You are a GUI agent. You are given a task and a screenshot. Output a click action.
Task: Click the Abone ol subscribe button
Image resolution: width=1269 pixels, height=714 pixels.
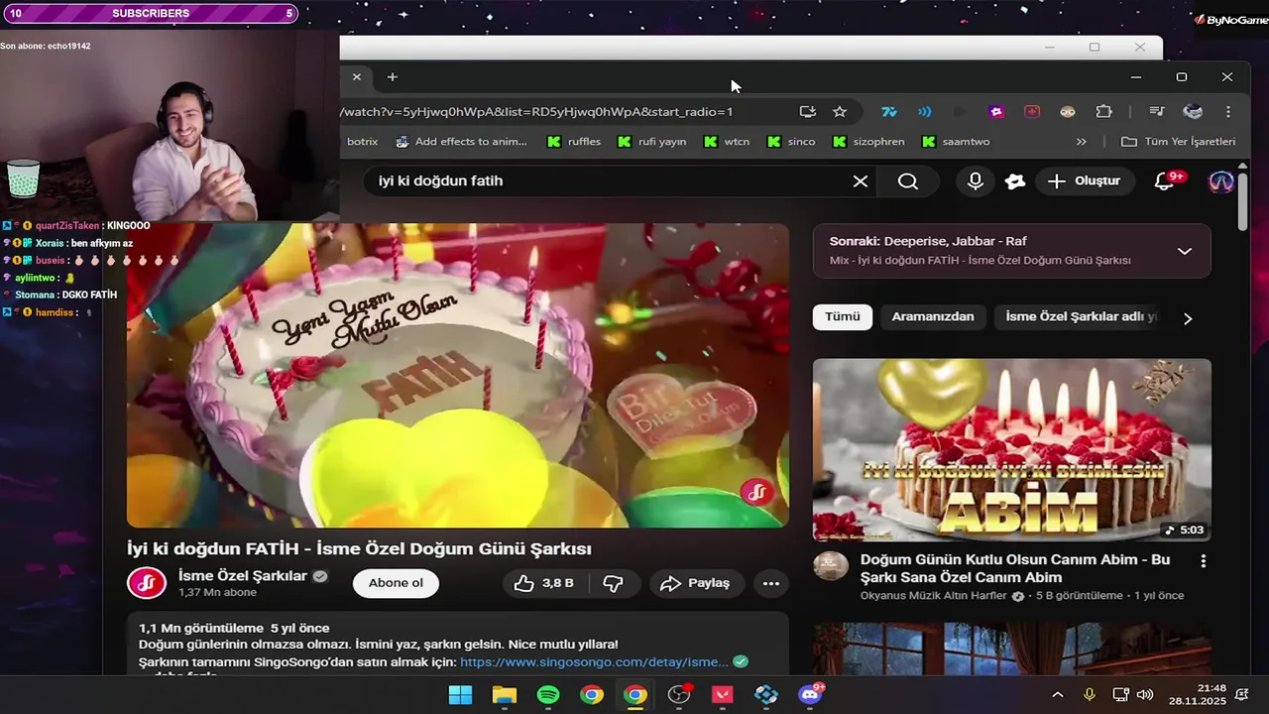point(396,583)
